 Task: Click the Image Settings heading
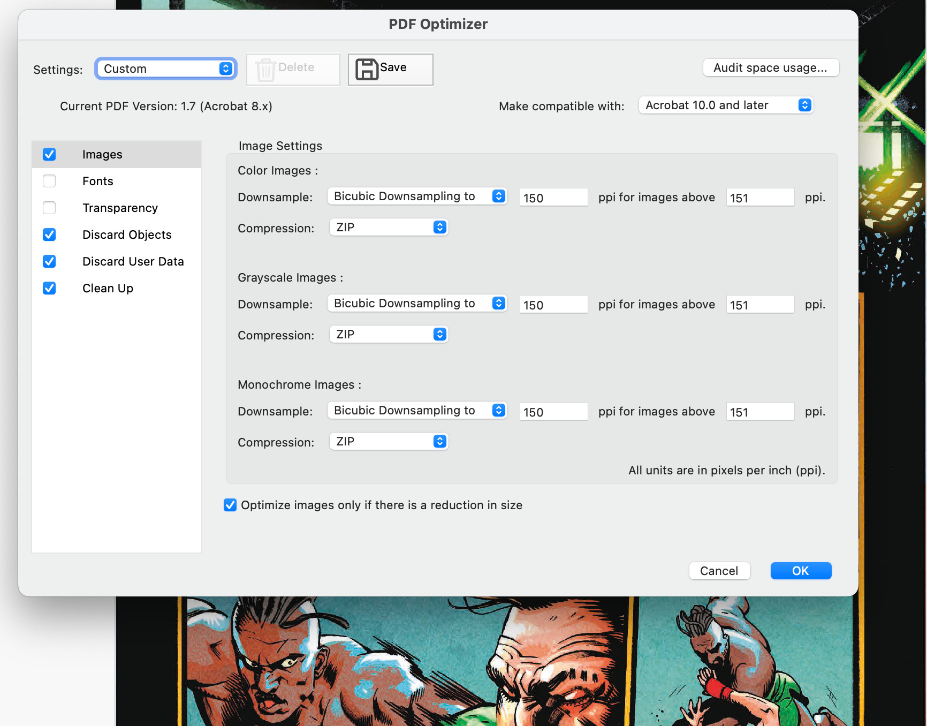280,146
